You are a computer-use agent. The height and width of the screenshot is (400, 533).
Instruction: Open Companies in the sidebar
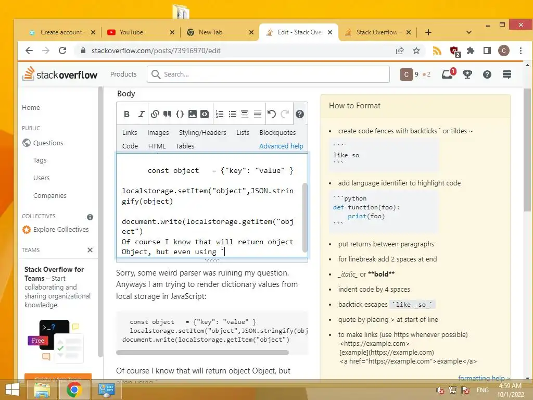(x=49, y=196)
